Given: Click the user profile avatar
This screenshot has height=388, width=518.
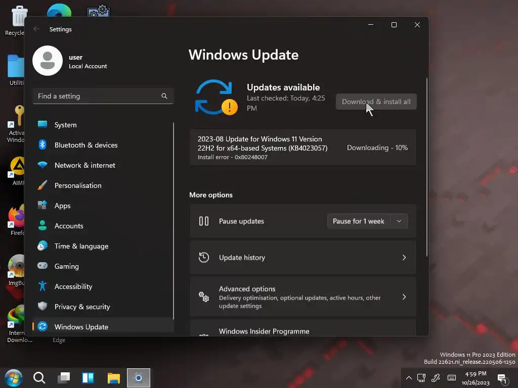Looking at the screenshot, I should pos(48,61).
